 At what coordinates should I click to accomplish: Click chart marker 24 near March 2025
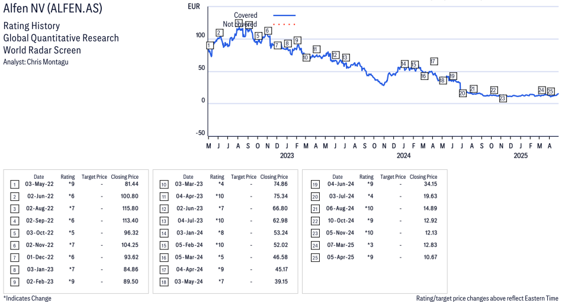point(541,90)
